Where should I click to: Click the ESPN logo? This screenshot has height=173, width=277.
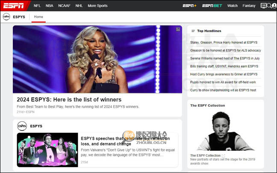(14, 6)
